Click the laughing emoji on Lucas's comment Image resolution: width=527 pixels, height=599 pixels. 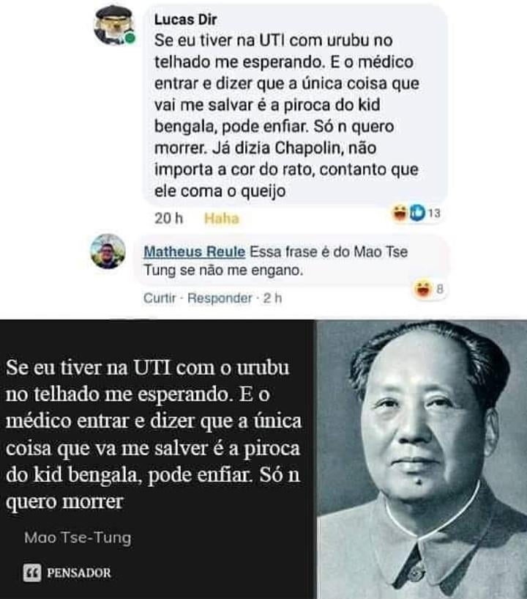coord(400,212)
